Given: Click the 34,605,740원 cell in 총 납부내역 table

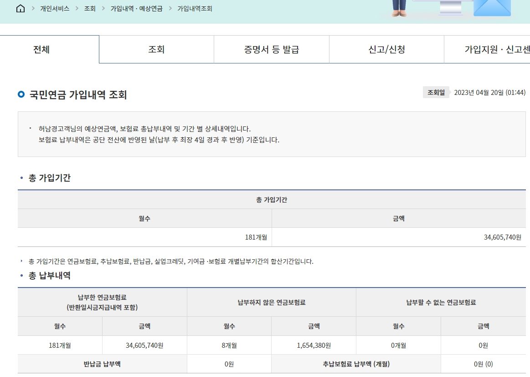Looking at the screenshot, I should tap(144, 345).
